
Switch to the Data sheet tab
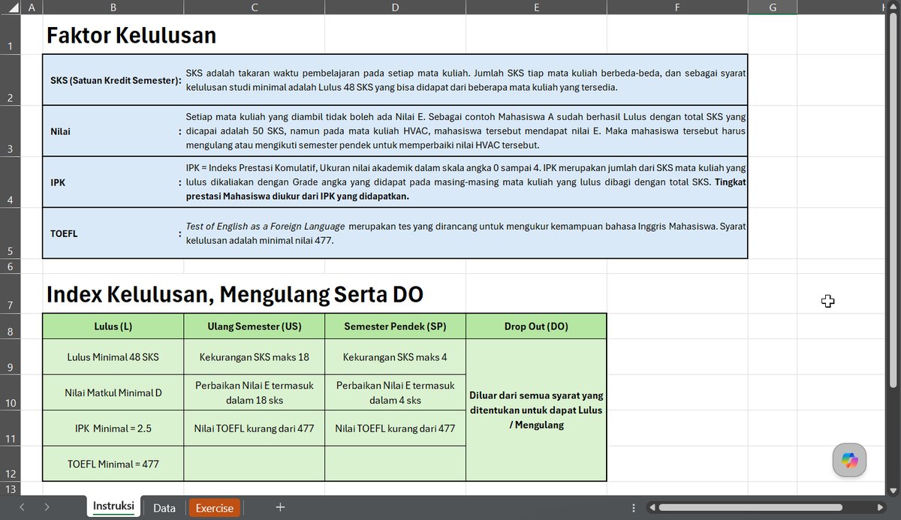[164, 508]
